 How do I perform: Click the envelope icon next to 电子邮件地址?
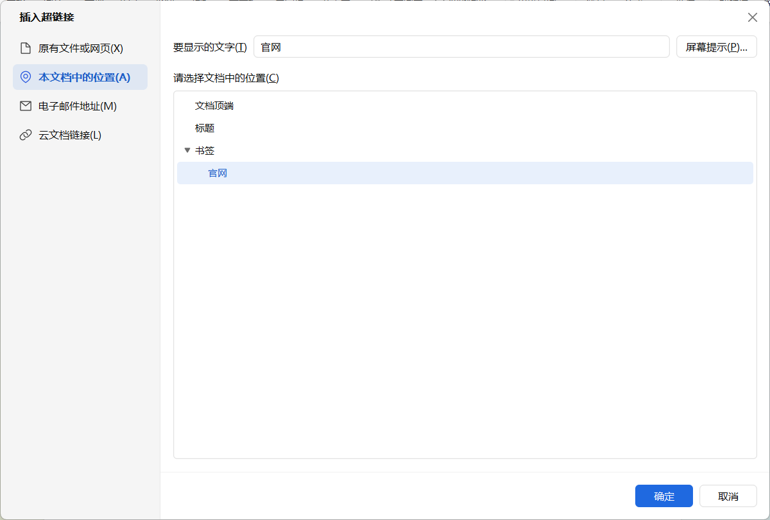pos(24,106)
